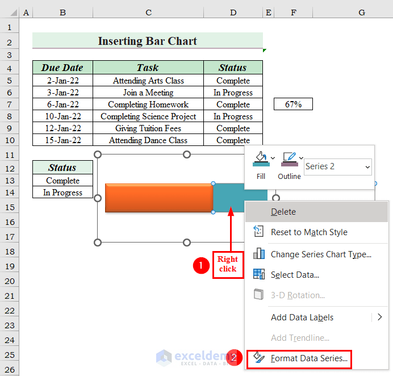Click the bottom-center chart resize handle
The image size is (393, 376).
pyautogui.click(x=187, y=243)
